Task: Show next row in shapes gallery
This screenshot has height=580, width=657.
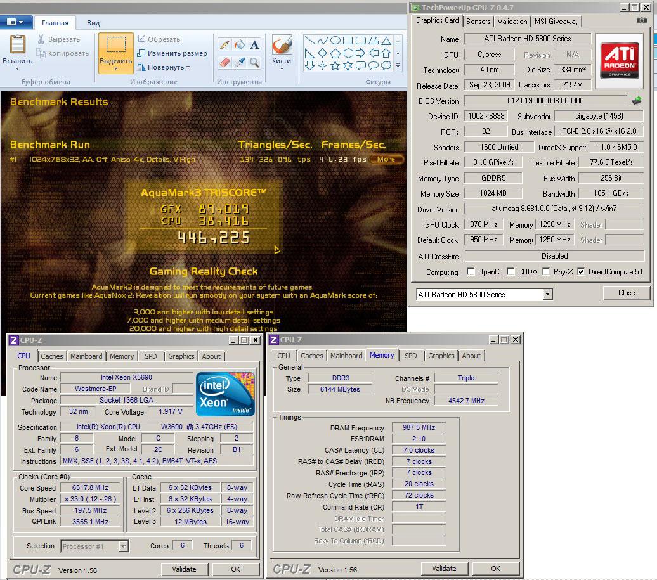Action: [x=398, y=53]
